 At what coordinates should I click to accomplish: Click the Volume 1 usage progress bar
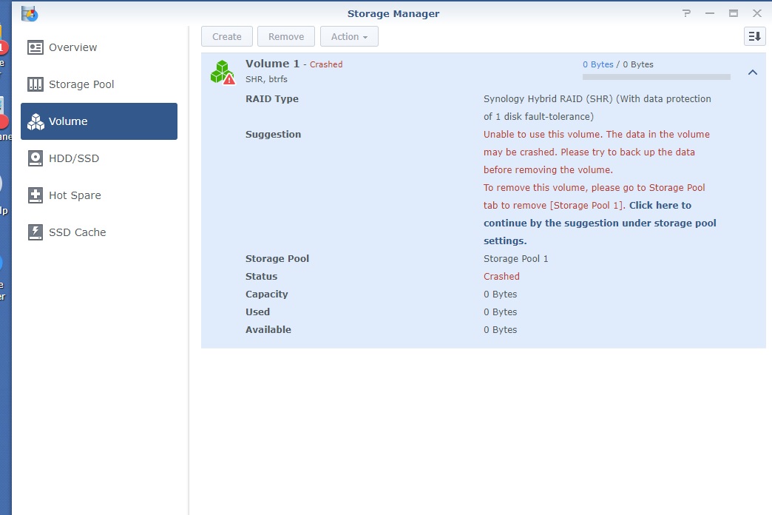tap(657, 77)
